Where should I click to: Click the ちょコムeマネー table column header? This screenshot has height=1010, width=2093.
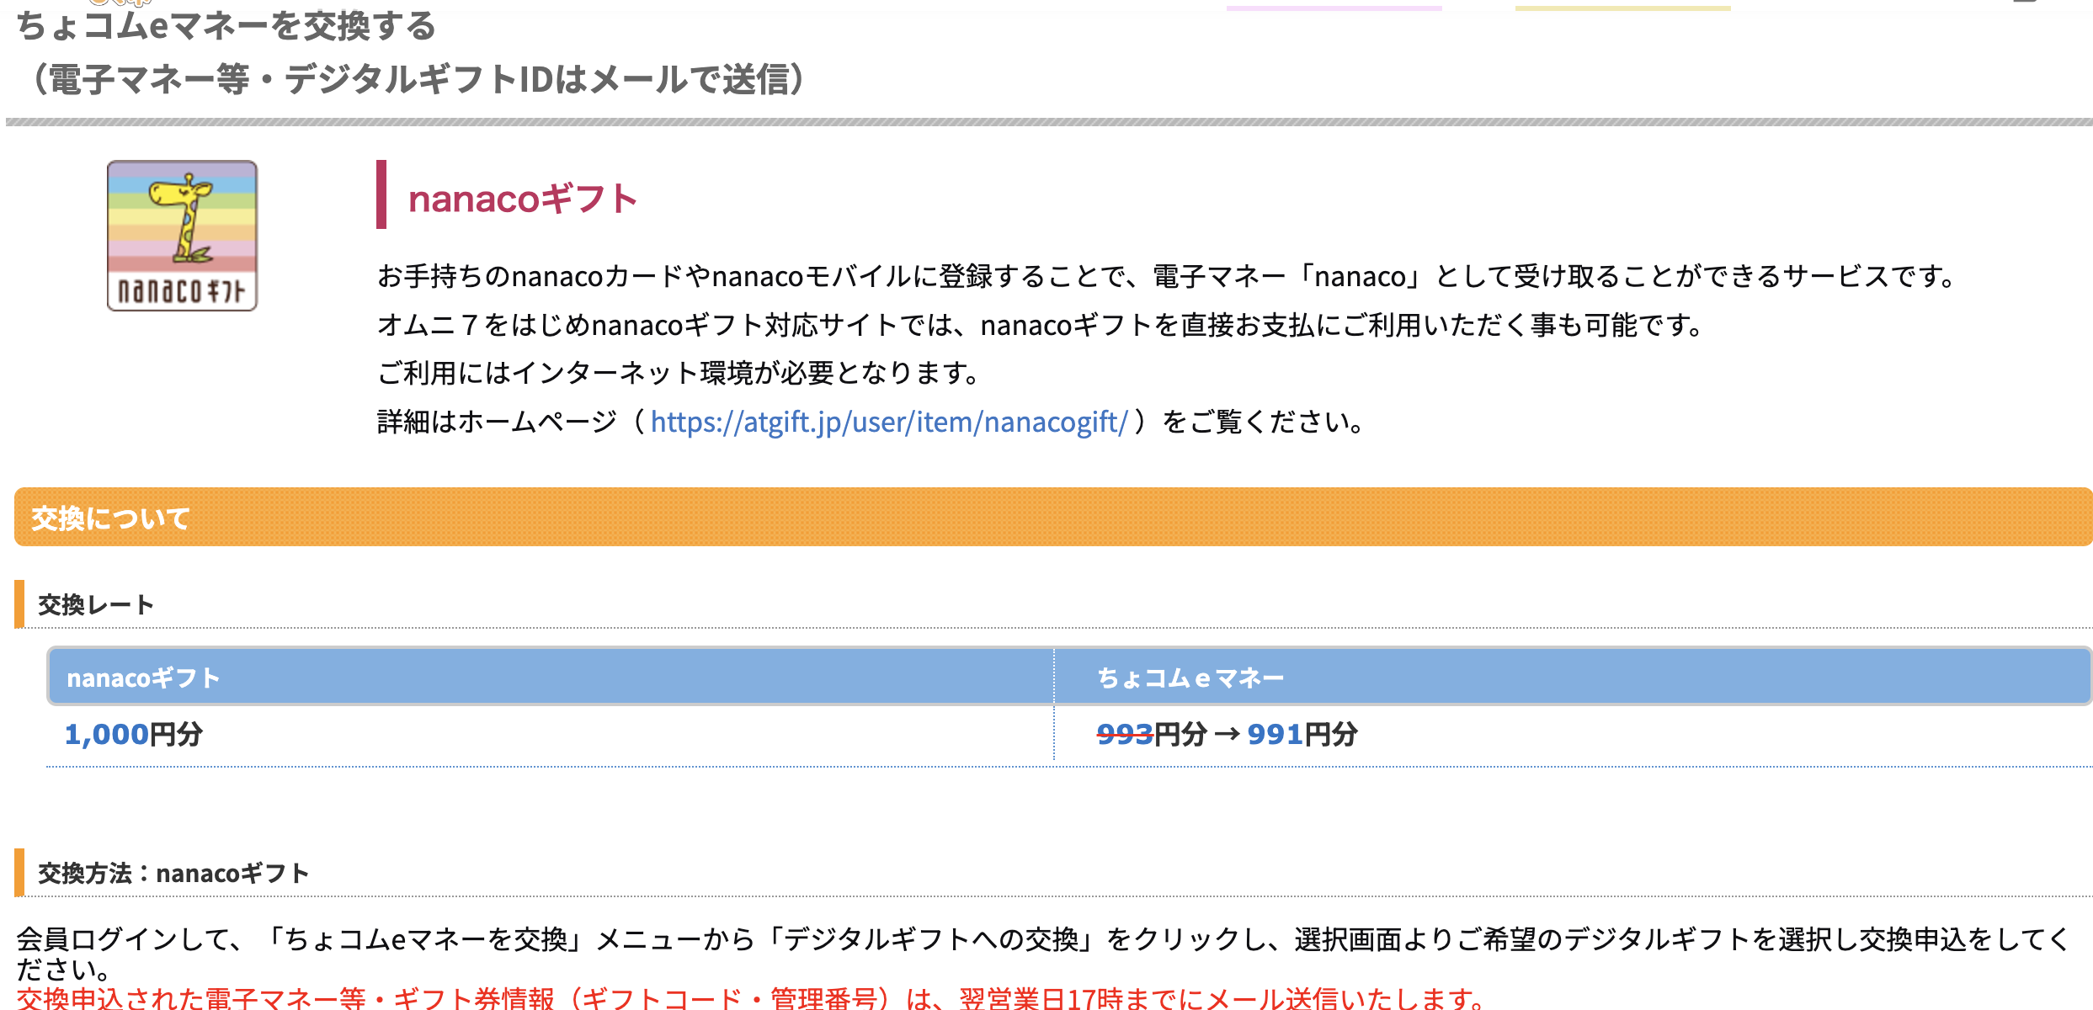[x=1190, y=678]
